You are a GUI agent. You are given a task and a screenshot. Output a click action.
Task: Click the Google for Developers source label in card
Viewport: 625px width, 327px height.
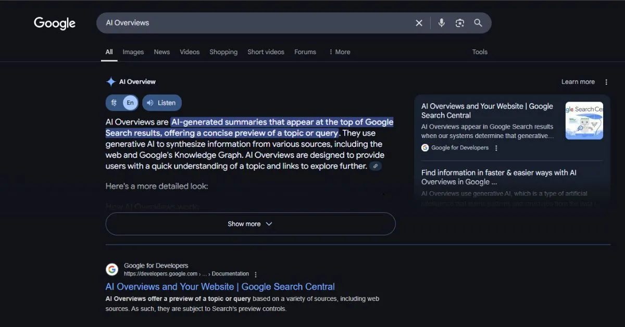pos(460,148)
